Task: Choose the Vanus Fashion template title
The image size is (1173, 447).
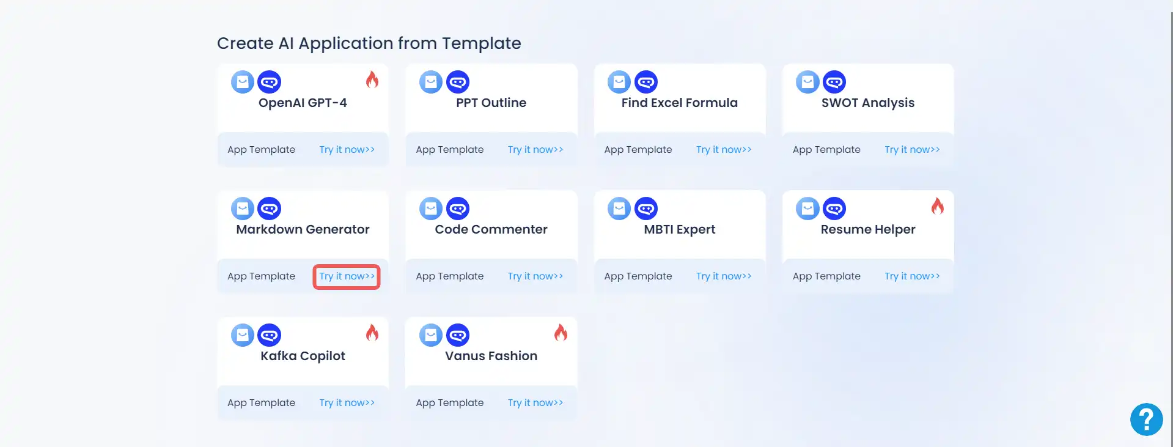Action: coord(491,356)
